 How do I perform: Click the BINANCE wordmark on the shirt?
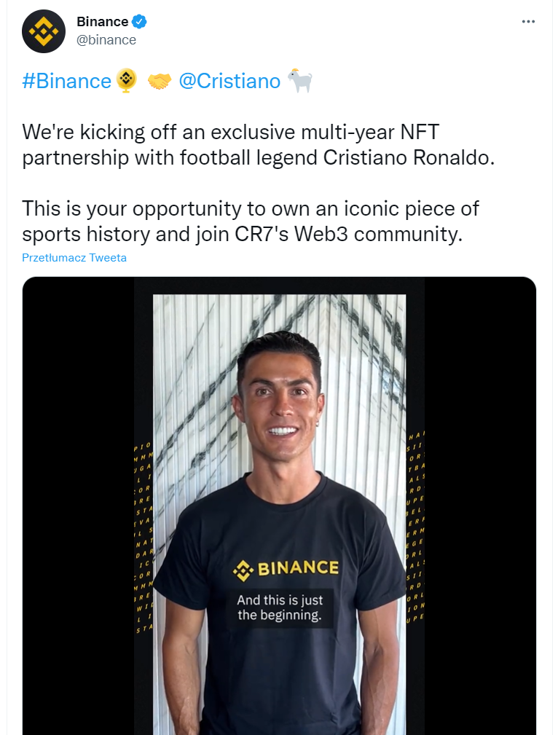point(298,568)
